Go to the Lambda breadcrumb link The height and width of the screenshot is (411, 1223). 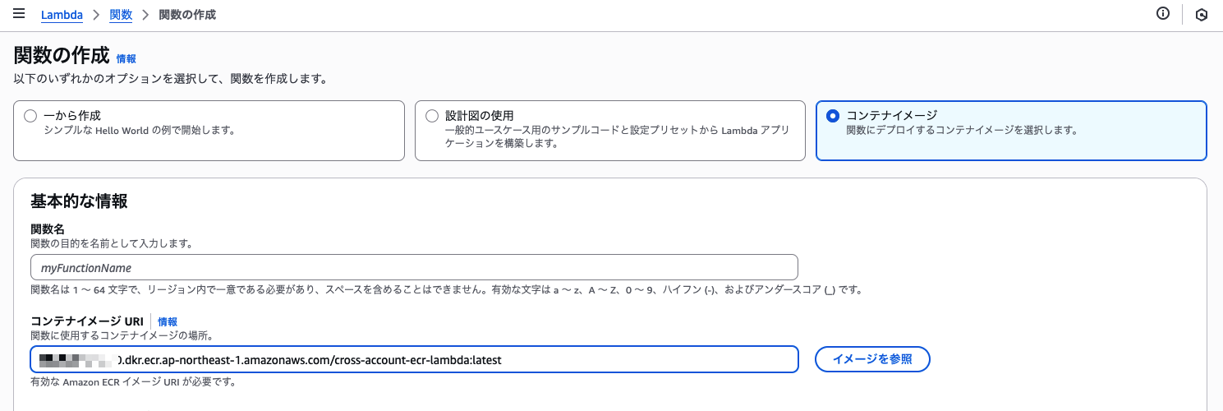[62, 15]
